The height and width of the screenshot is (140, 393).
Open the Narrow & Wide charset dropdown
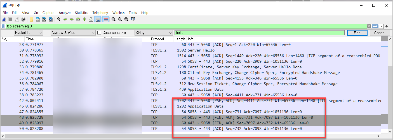[73, 33]
